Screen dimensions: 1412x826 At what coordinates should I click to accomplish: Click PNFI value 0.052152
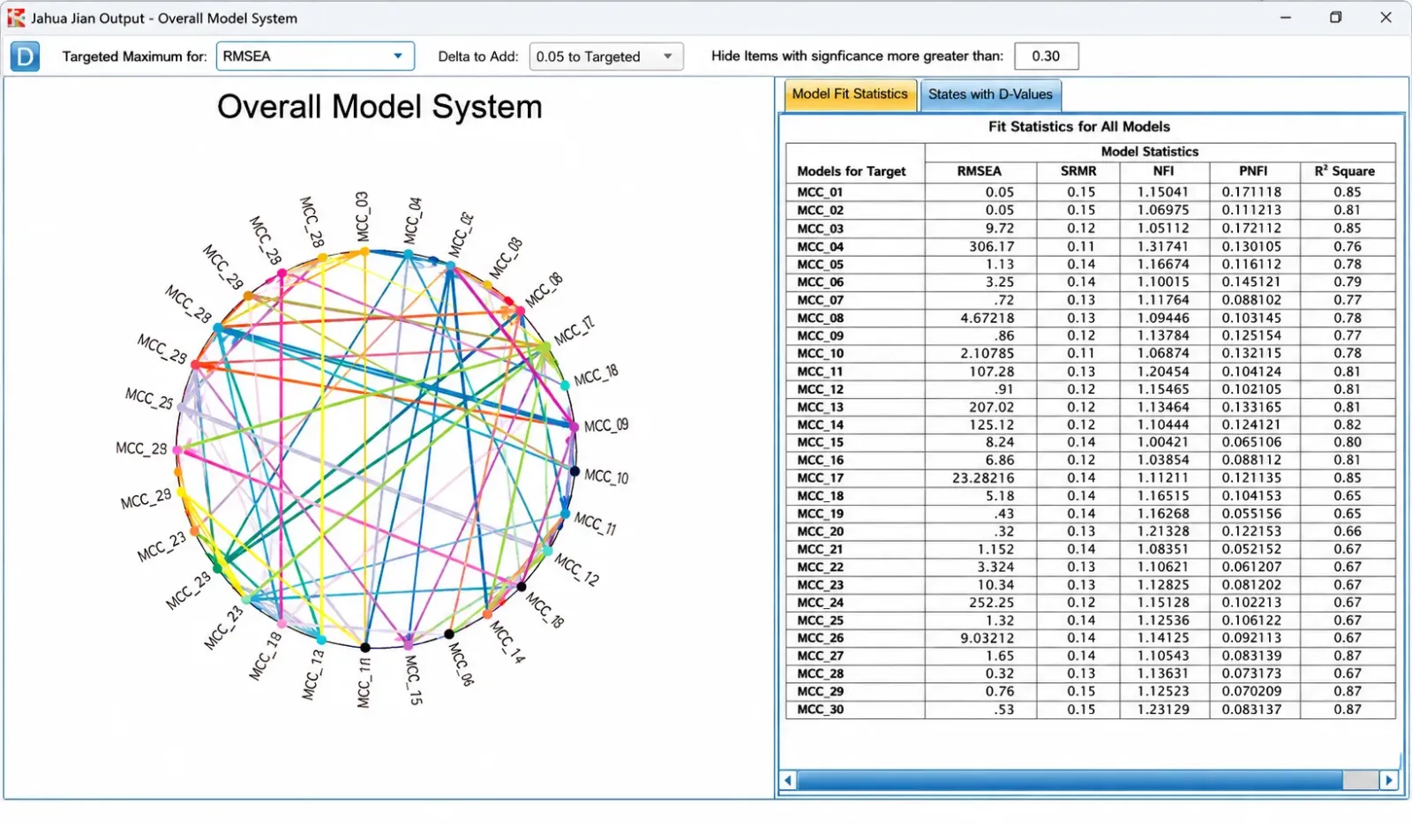pos(1251,549)
